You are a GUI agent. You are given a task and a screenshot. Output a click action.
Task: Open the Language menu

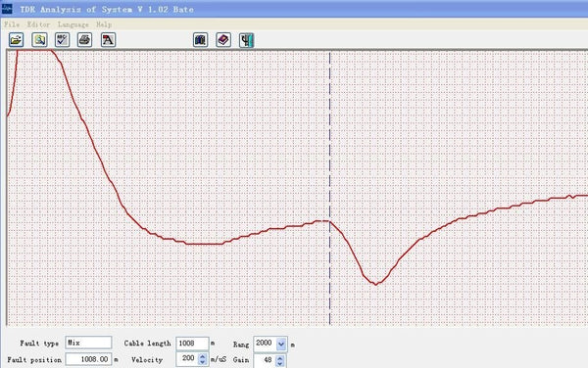click(73, 24)
